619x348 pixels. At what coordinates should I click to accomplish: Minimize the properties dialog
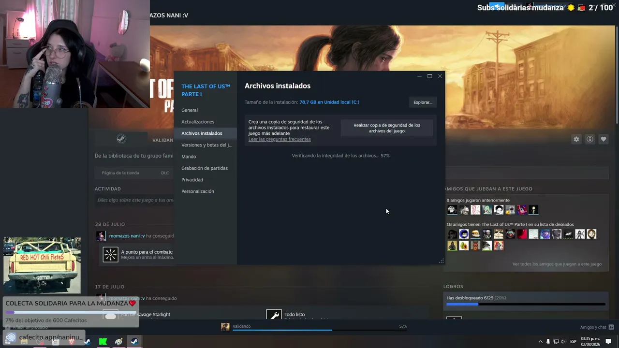pos(419,76)
